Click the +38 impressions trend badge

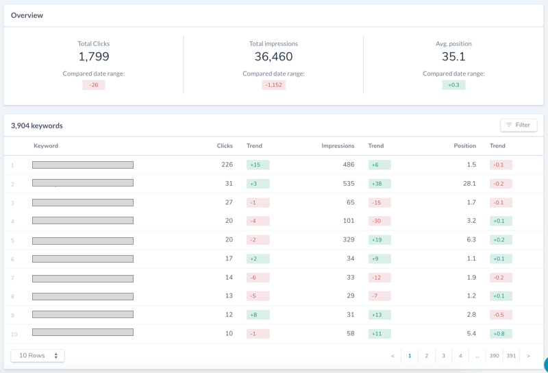(379, 184)
